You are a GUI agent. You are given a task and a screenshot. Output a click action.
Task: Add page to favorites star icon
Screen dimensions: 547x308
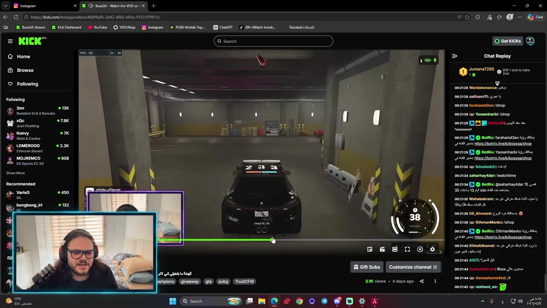point(467,17)
